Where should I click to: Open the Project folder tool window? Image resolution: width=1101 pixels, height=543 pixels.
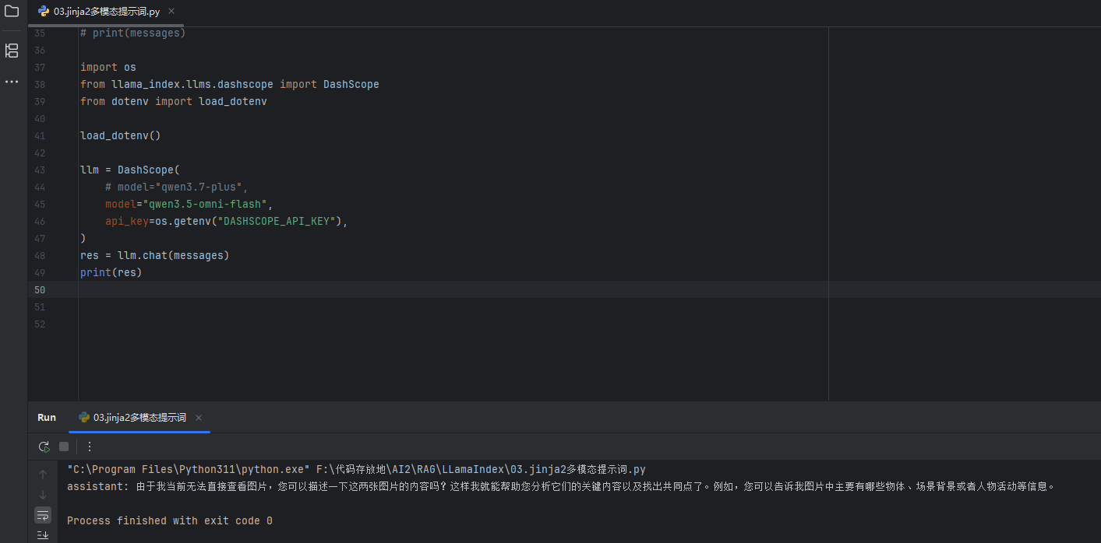pyautogui.click(x=12, y=11)
